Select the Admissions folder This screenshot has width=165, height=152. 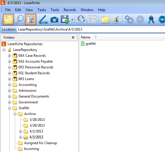[x=27, y=91]
